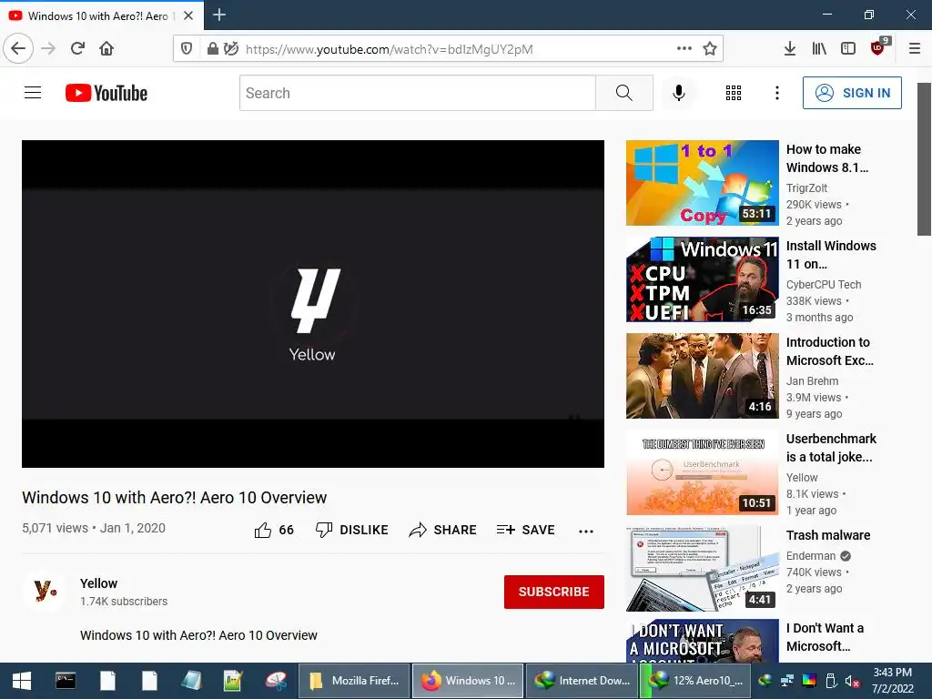
Task: Open the YouTube guide hamburger menu
Action: coord(33,93)
